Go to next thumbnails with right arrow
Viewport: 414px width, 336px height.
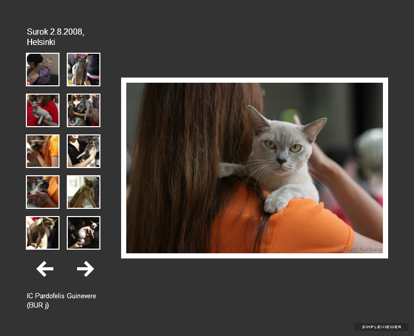[85, 269]
